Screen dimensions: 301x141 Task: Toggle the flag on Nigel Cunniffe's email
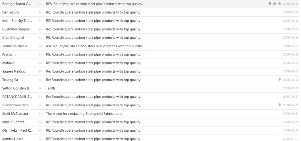coord(40,122)
